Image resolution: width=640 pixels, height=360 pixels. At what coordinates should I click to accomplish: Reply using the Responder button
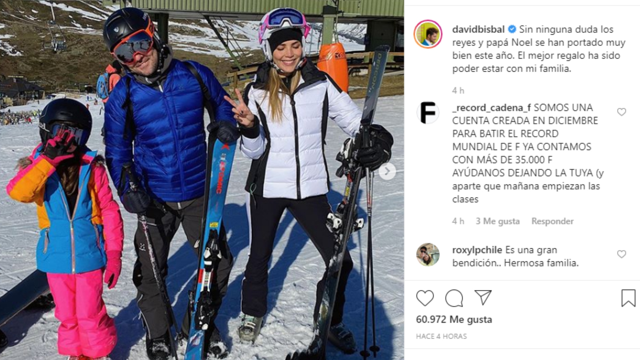552,221
